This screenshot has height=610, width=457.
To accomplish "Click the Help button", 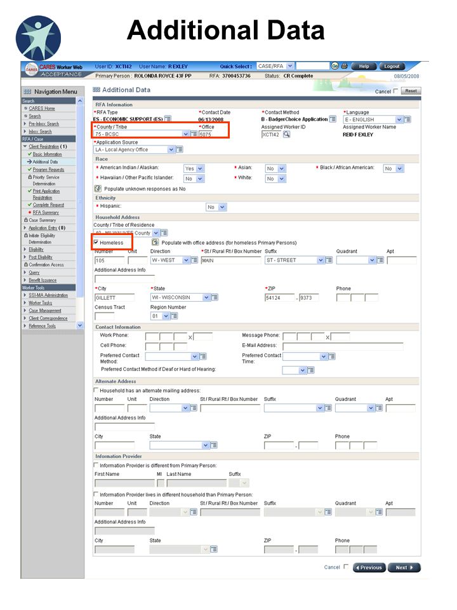I will pyautogui.click(x=364, y=67).
